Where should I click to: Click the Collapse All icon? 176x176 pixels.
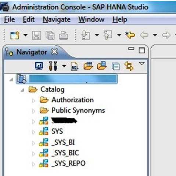click(116, 66)
